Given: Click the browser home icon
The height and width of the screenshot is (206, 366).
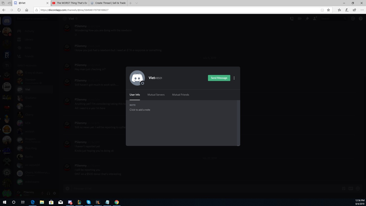Looking at the screenshot, I should [x=27, y=10].
